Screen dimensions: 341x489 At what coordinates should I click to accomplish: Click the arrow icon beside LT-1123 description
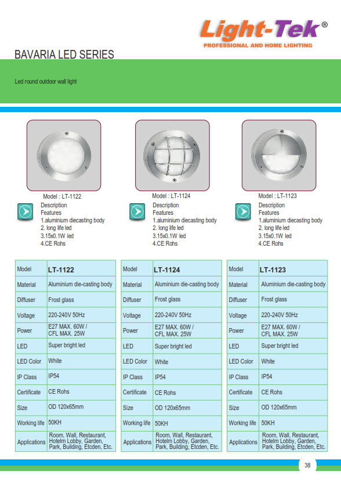pos(243,212)
